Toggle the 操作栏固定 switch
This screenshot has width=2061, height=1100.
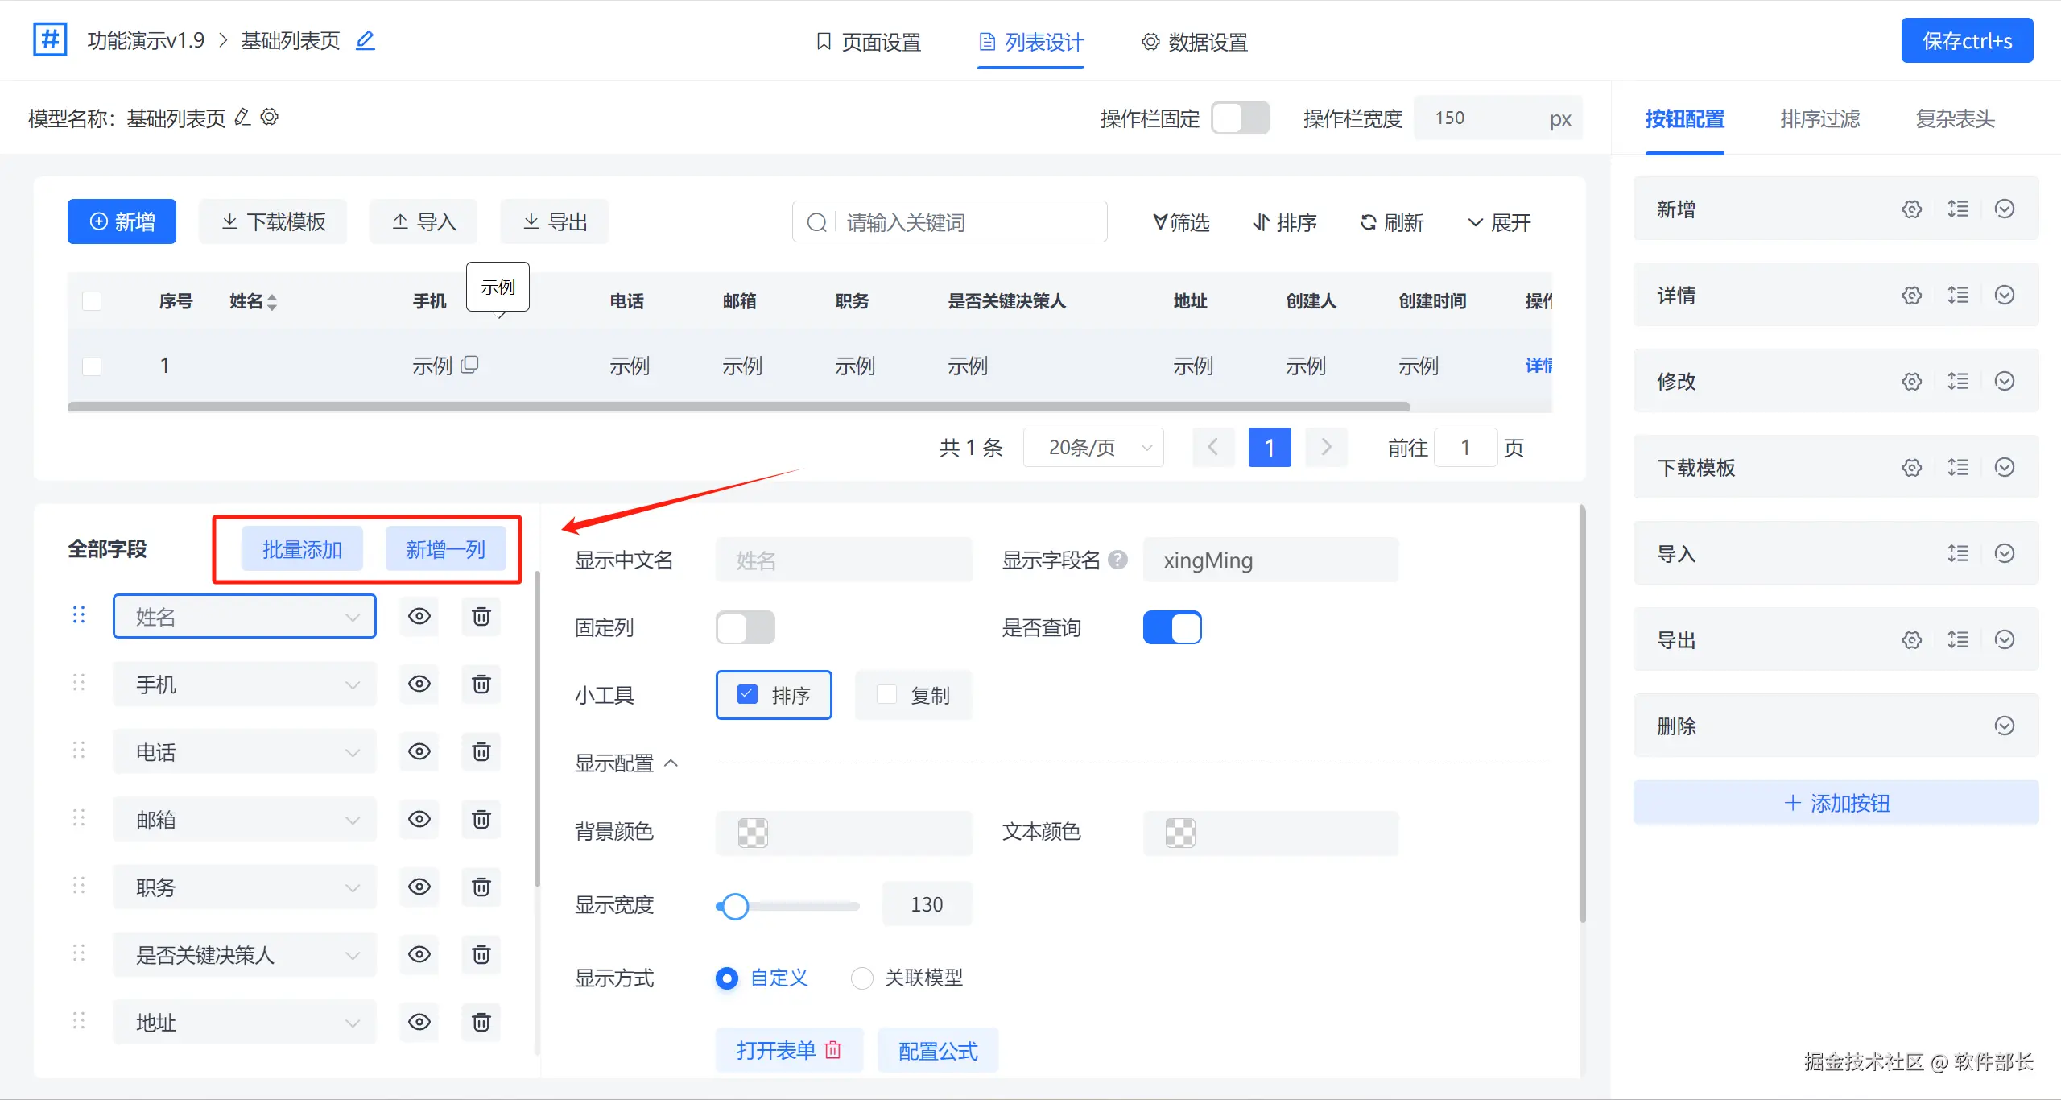pos(1240,118)
